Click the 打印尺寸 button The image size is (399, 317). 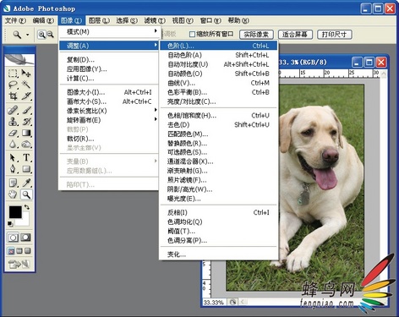coord(334,35)
